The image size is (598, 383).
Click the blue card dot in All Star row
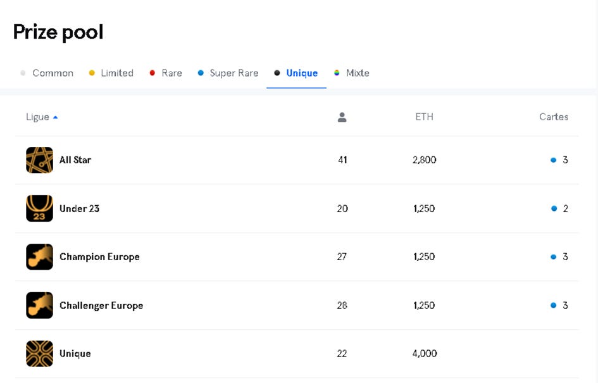[x=553, y=160]
